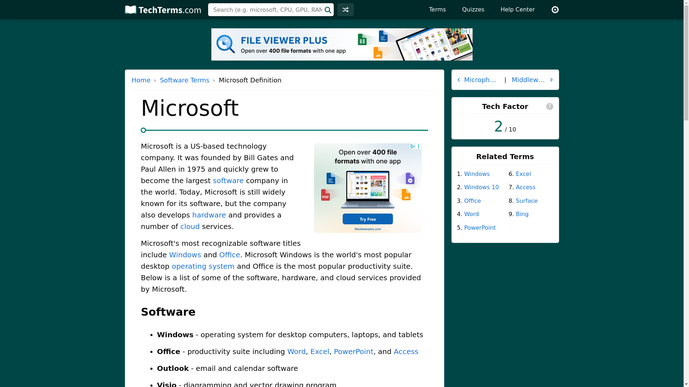689x387 pixels.
Task: Open the 'hardware' definition link
Action: click(209, 215)
